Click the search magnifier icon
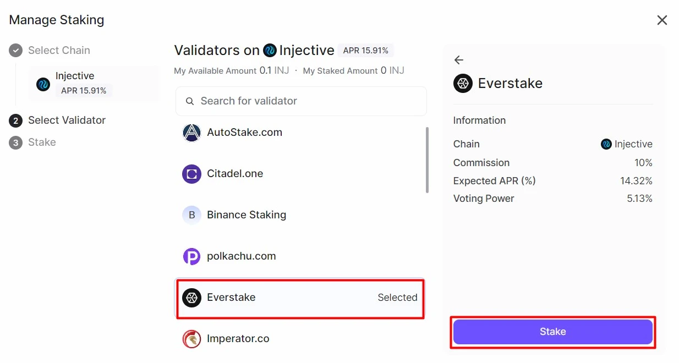 click(190, 101)
